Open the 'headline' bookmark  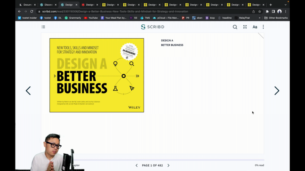(225, 18)
